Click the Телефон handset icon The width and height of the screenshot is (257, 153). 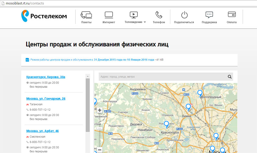(159, 15)
